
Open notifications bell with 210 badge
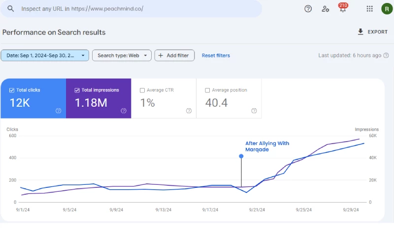pyautogui.click(x=343, y=9)
